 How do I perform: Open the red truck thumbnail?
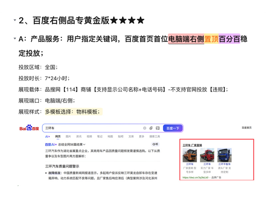click(x=207, y=155)
